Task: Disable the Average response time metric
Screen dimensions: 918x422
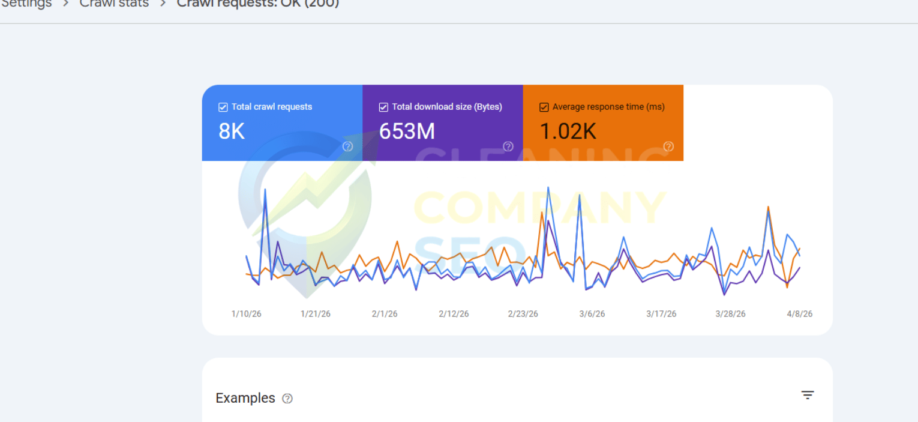Action: pyautogui.click(x=544, y=107)
